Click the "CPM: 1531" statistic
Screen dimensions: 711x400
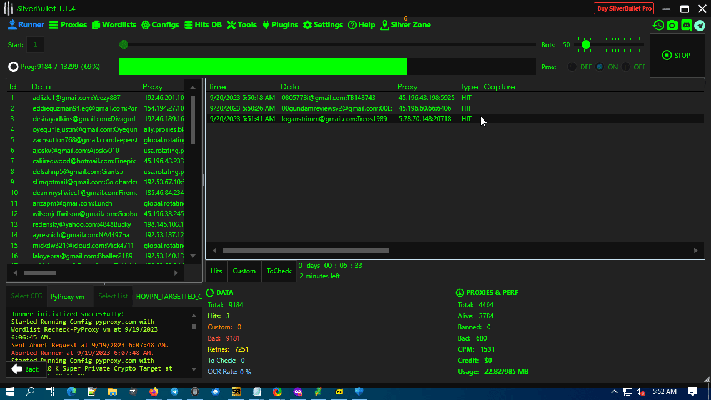[x=476, y=349]
